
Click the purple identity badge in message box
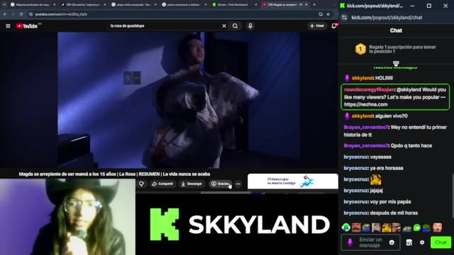pos(350,242)
